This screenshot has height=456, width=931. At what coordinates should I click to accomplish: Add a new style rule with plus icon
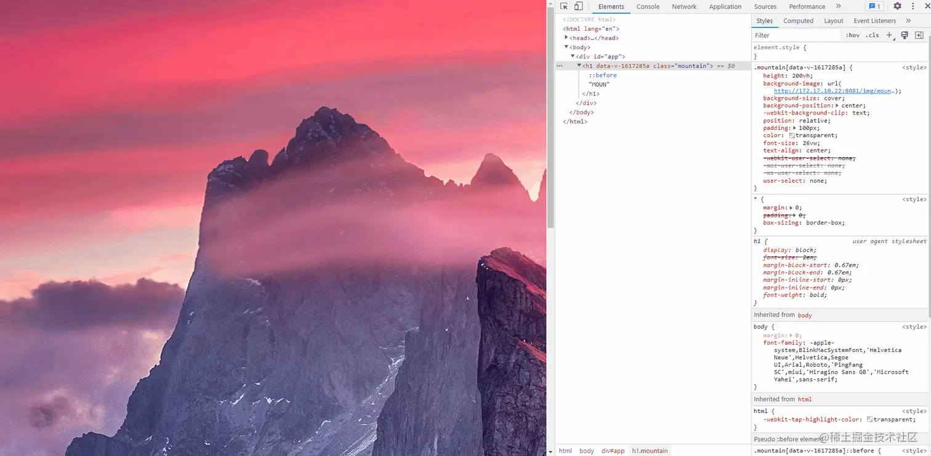pyautogui.click(x=890, y=36)
